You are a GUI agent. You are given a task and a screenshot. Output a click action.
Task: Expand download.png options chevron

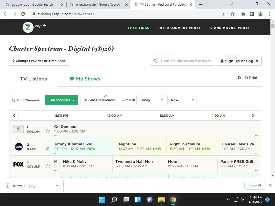click(x=57, y=186)
